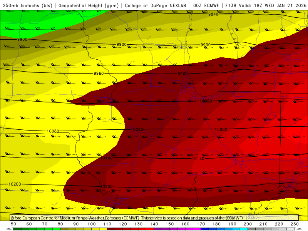Screen dimensions: 308x231
Task: Click the 140 knot legend label
Action: pyautogui.click(x=154, y=224)
